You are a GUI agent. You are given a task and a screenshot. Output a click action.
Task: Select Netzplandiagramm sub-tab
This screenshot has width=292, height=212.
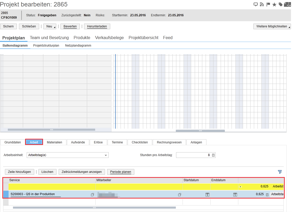[78, 46]
